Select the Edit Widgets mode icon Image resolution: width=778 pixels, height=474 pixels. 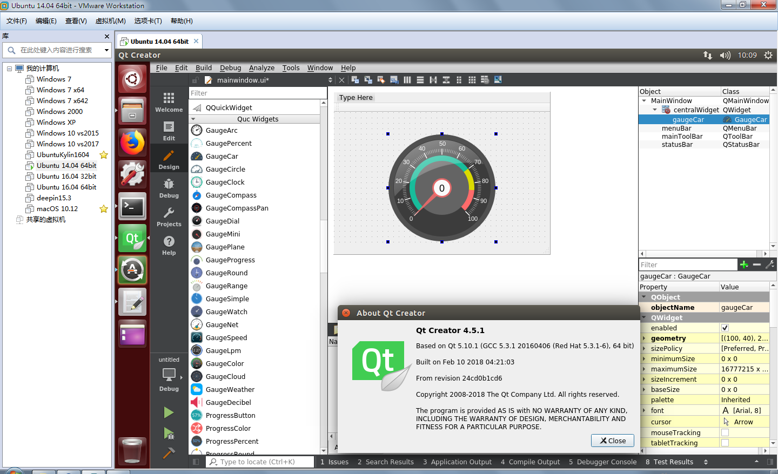[x=355, y=80]
